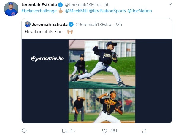Open the @RocNationSports mention

[107, 11]
